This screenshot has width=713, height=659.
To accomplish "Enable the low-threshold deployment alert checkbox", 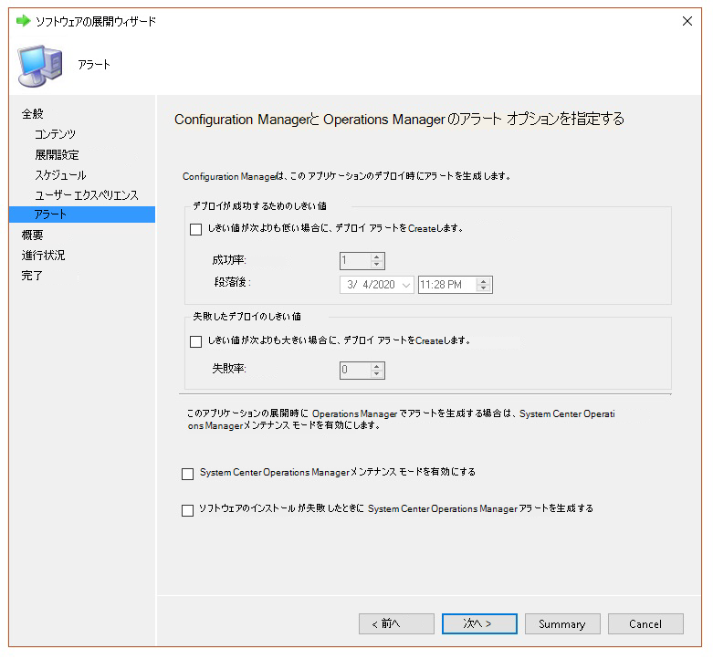I will [195, 229].
